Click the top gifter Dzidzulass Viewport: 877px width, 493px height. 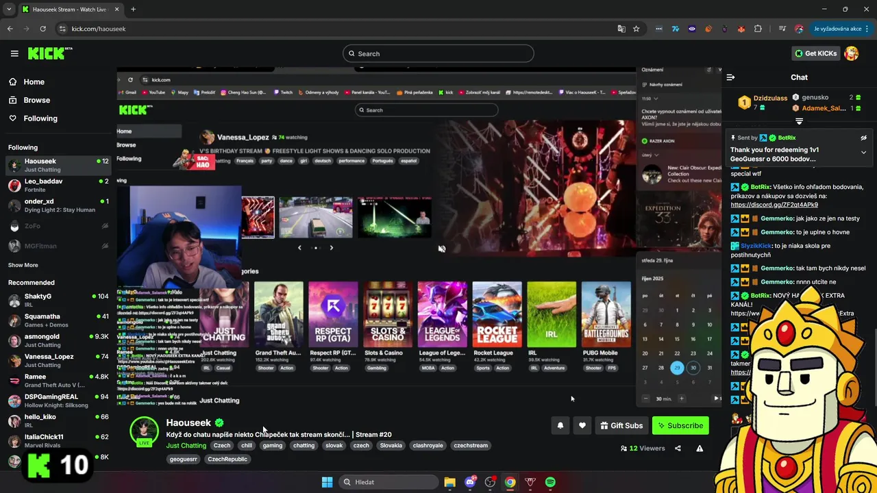770,98
